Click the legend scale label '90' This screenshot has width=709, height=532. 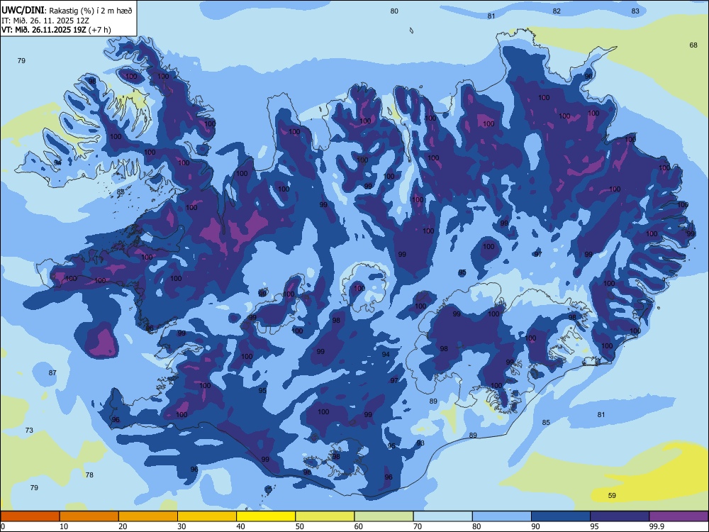coord(535,526)
